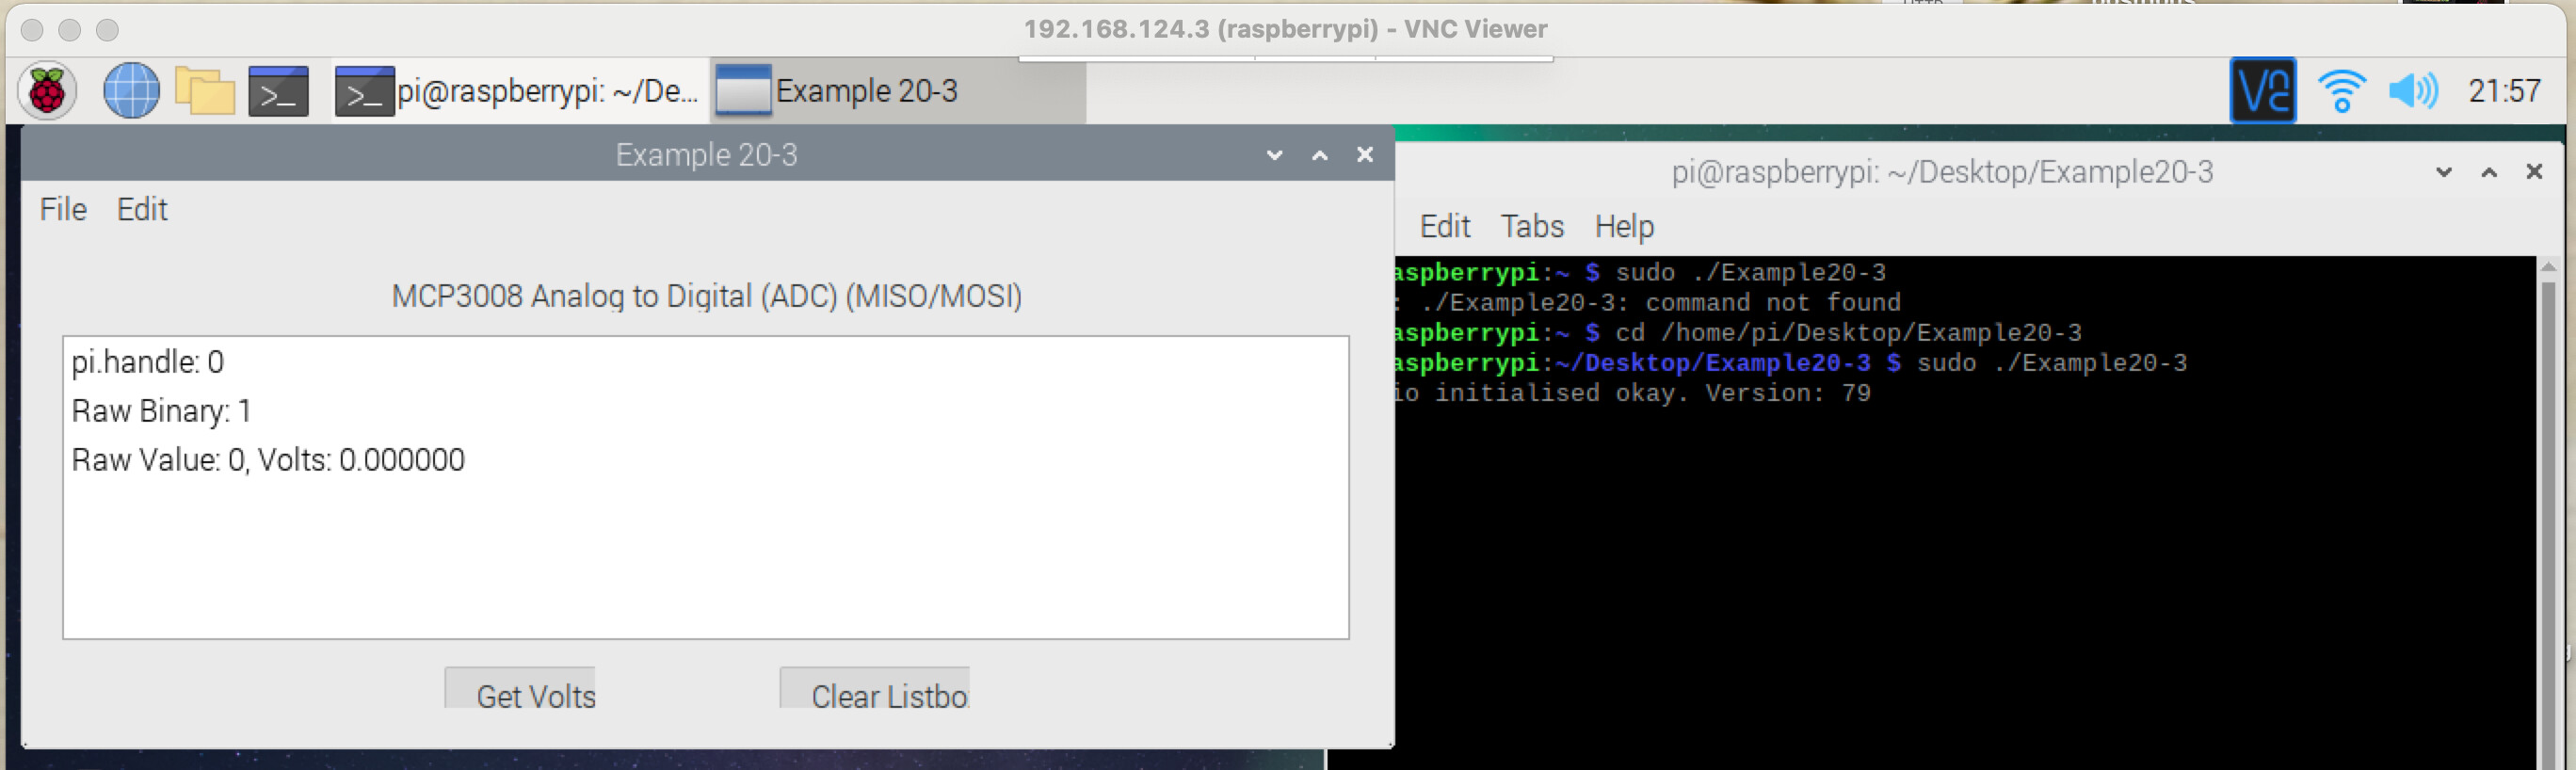Image resolution: width=2576 pixels, height=770 pixels.
Task: Switch to the pi@raspberrypi terminal taskbar entry
Action: [518, 91]
